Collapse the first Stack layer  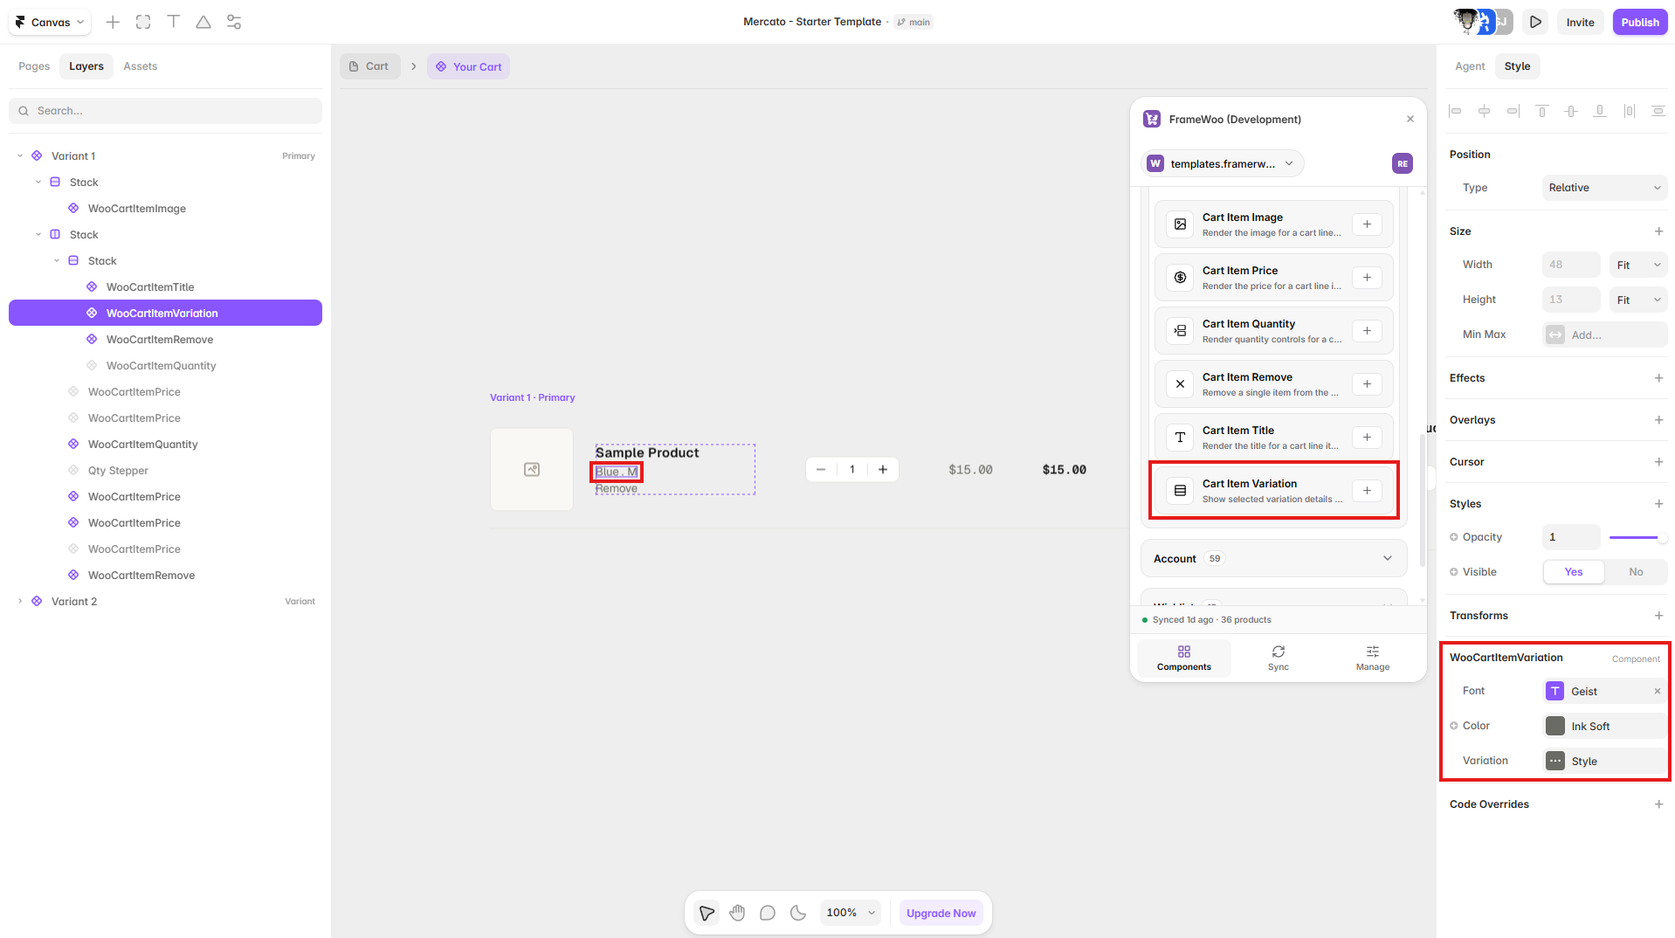point(38,183)
